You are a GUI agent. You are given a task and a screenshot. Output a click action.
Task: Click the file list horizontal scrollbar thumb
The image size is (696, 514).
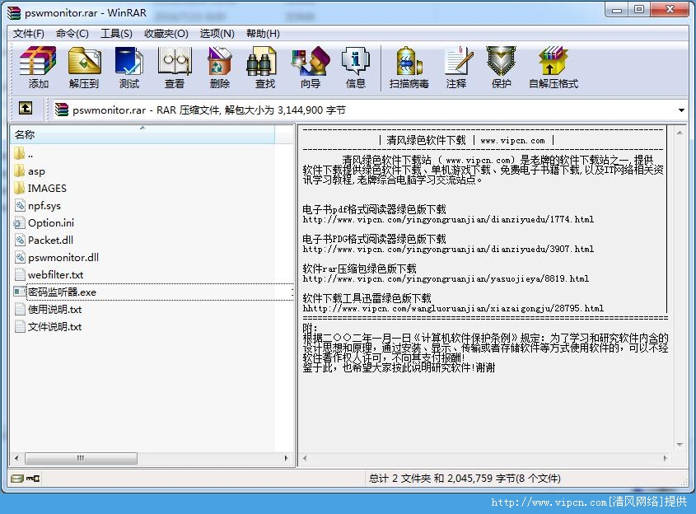click(81, 458)
